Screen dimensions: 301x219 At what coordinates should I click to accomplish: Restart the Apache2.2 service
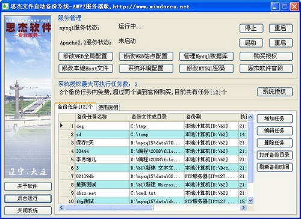281,43
